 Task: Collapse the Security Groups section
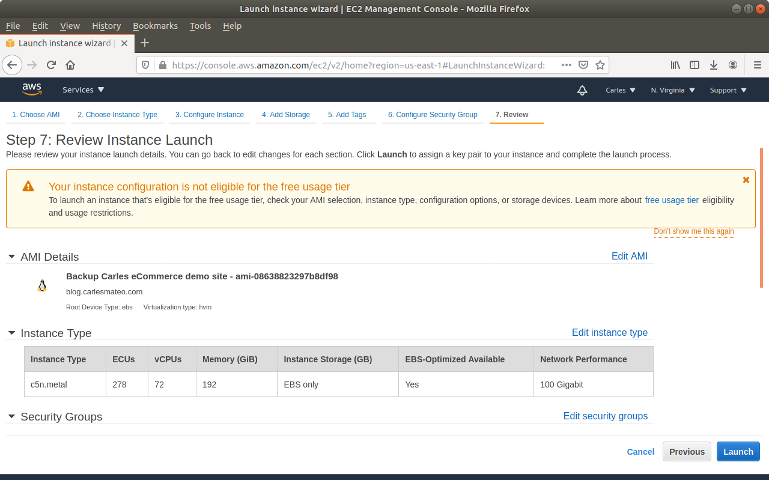click(x=11, y=416)
